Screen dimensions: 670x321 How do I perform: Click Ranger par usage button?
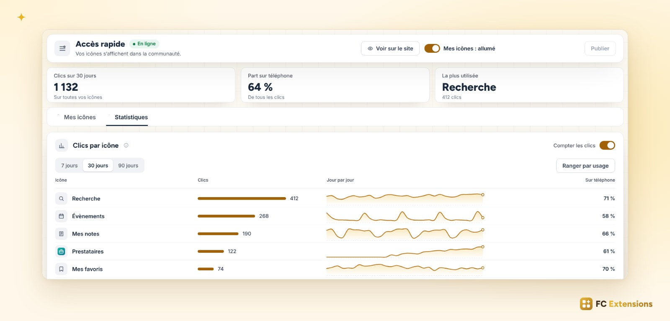click(585, 166)
